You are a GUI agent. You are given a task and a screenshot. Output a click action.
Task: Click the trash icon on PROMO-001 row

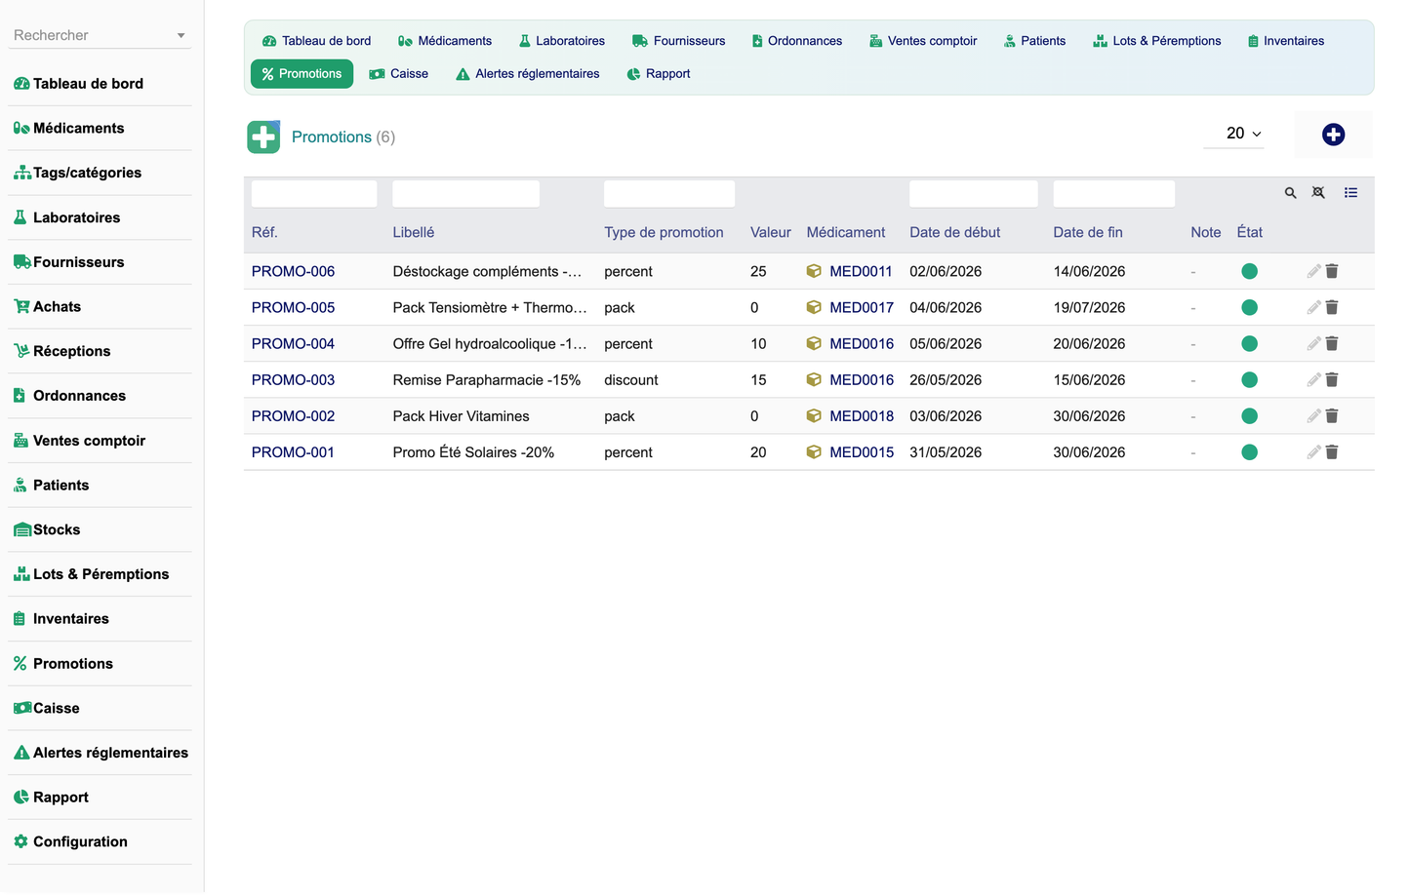1332,451
